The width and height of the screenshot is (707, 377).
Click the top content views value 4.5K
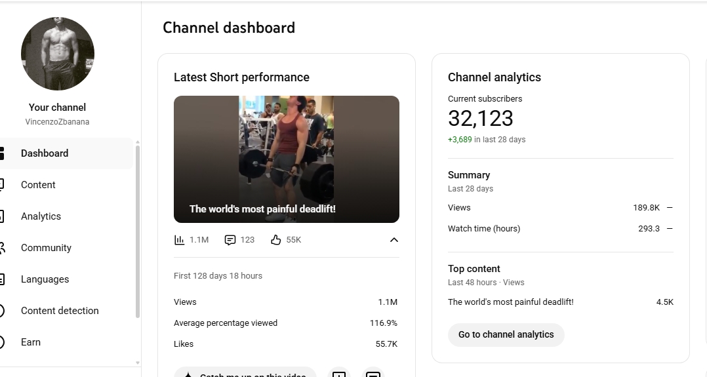tap(664, 302)
